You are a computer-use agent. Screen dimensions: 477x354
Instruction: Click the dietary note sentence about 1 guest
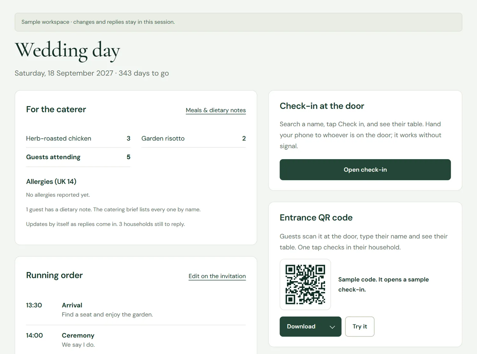click(x=113, y=209)
